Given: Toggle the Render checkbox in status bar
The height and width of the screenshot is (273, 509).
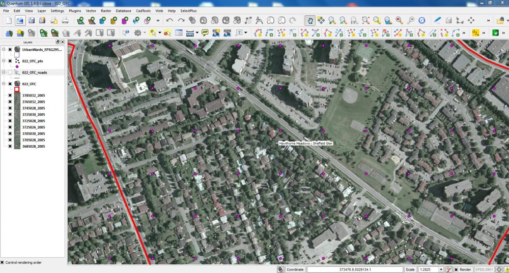Looking at the screenshot, I should 456,269.
